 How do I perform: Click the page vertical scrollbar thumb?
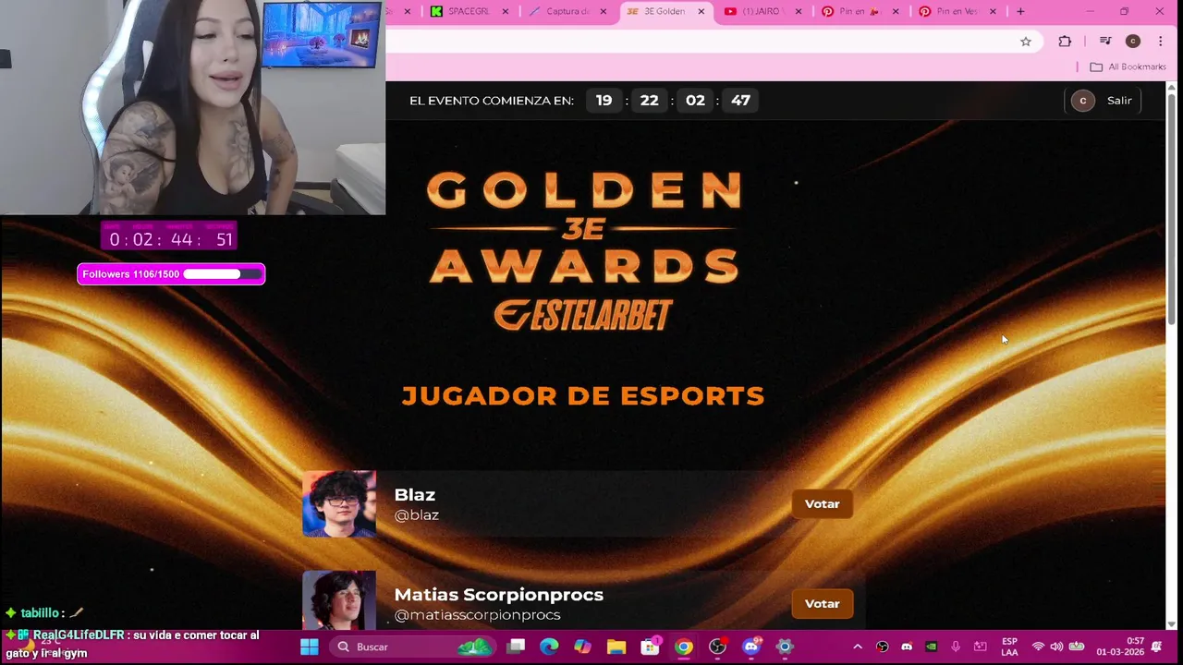click(1172, 208)
